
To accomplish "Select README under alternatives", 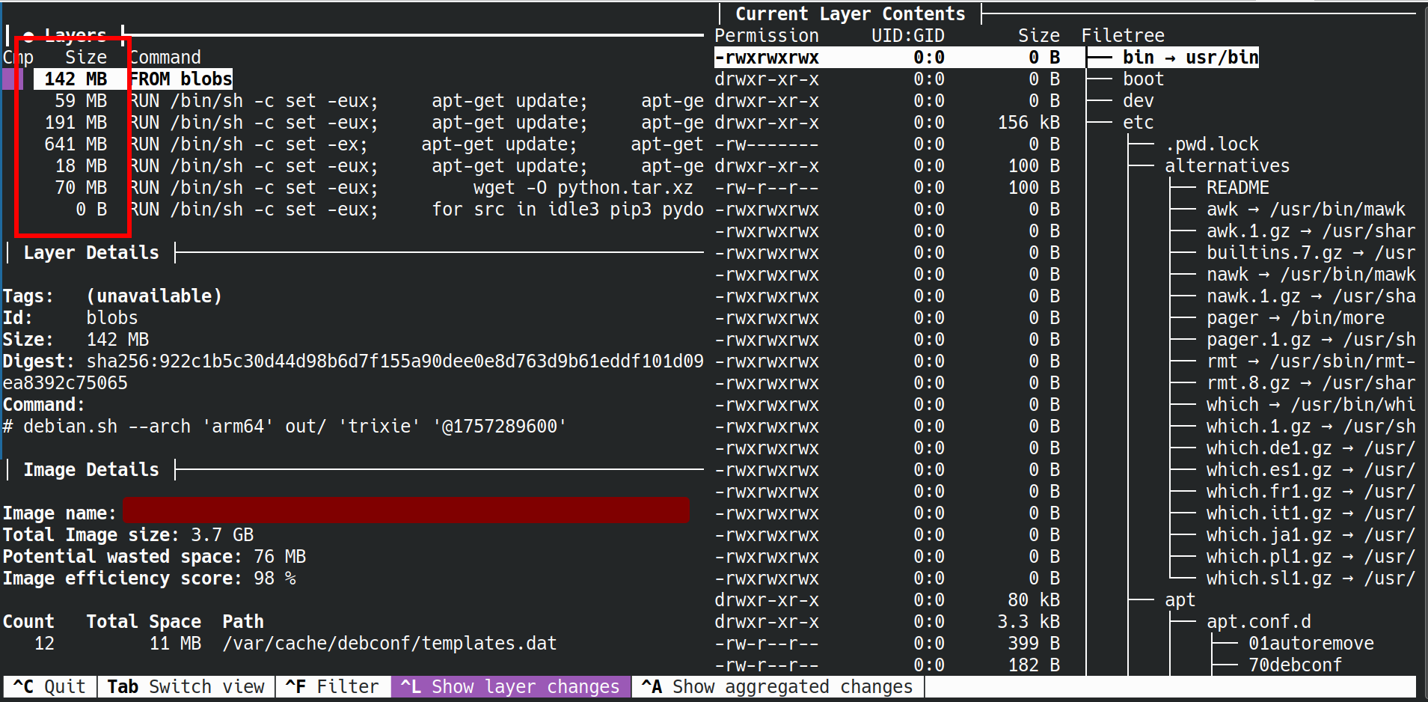I will point(1237,188).
